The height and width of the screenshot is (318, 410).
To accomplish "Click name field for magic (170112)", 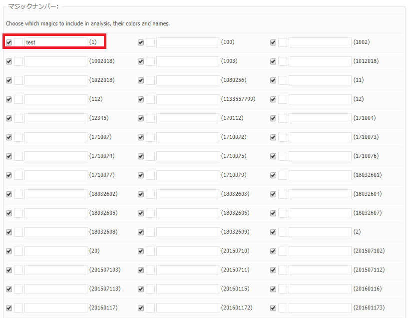I will [x=188, y=118].
